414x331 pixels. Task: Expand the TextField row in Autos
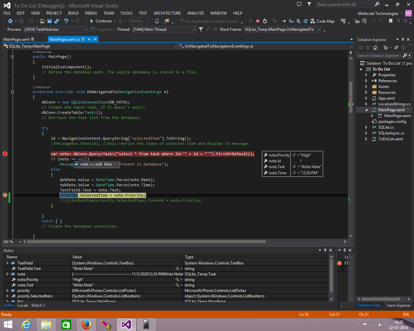tap(7, 263)
